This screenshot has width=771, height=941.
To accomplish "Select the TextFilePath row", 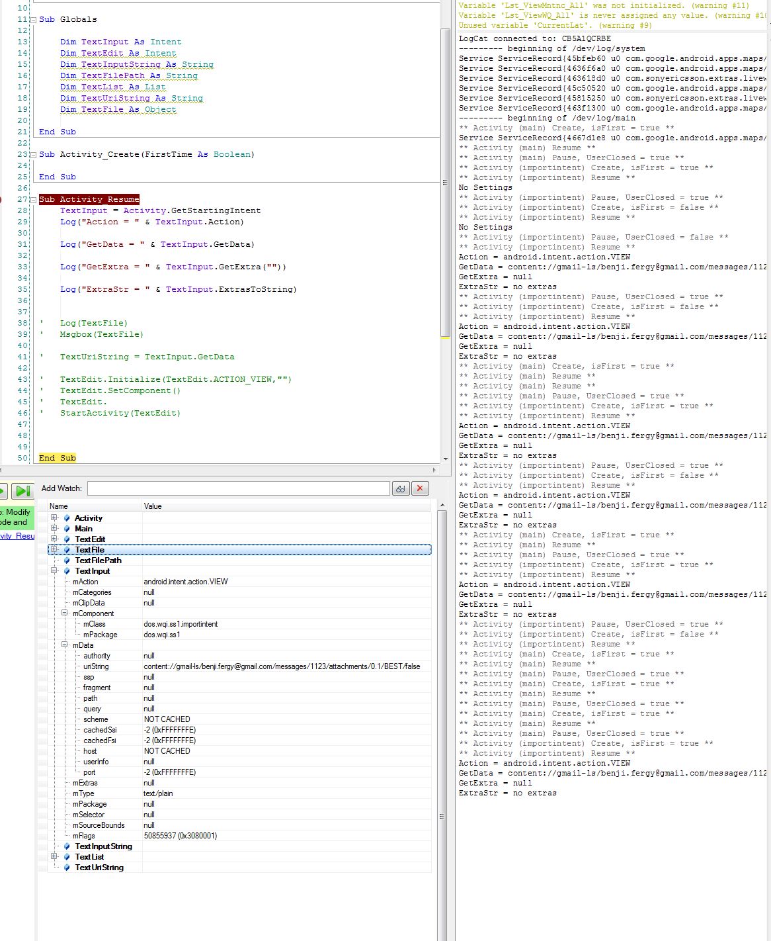I will [239, 560].
